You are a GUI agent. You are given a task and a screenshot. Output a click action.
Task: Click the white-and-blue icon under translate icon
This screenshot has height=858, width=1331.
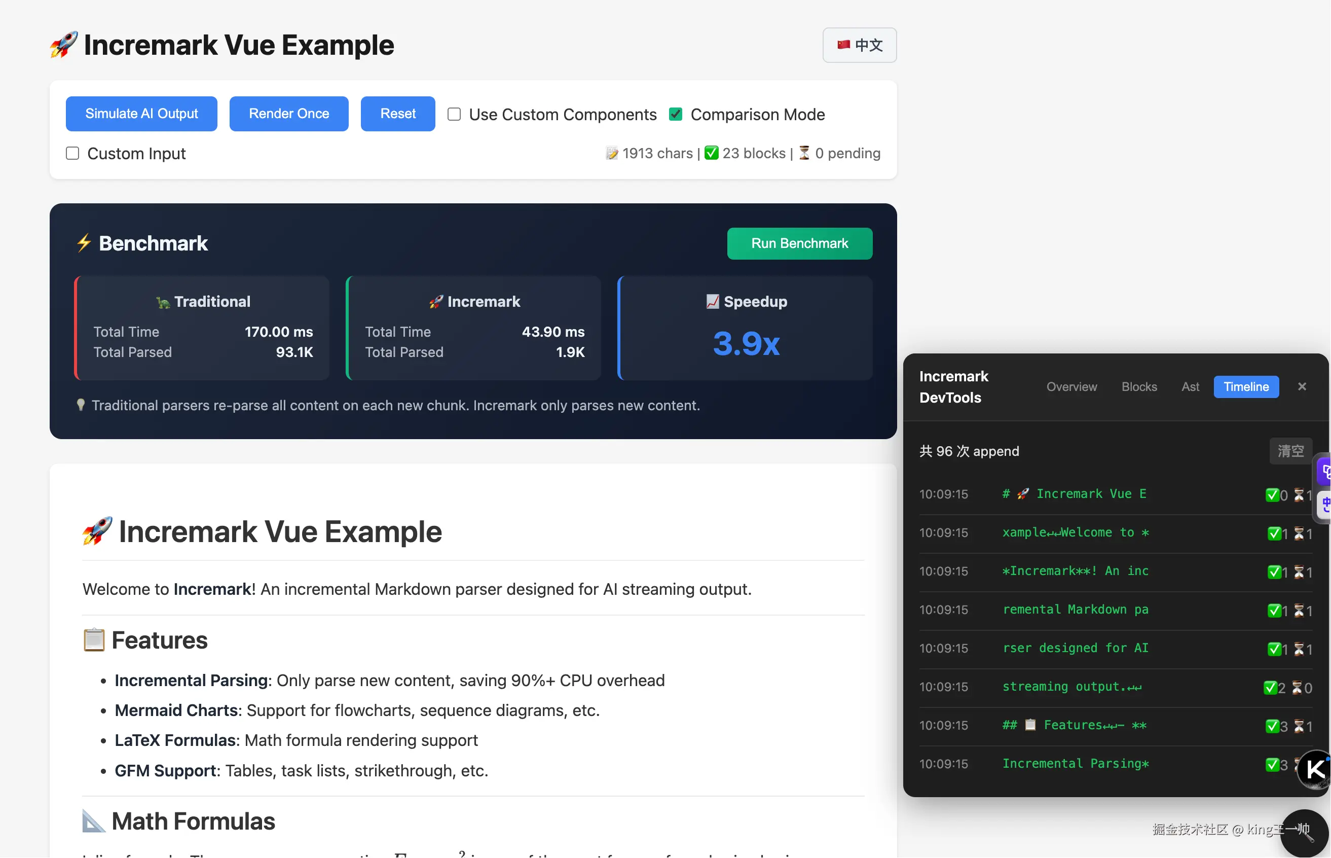click(x=1325, y=505)
